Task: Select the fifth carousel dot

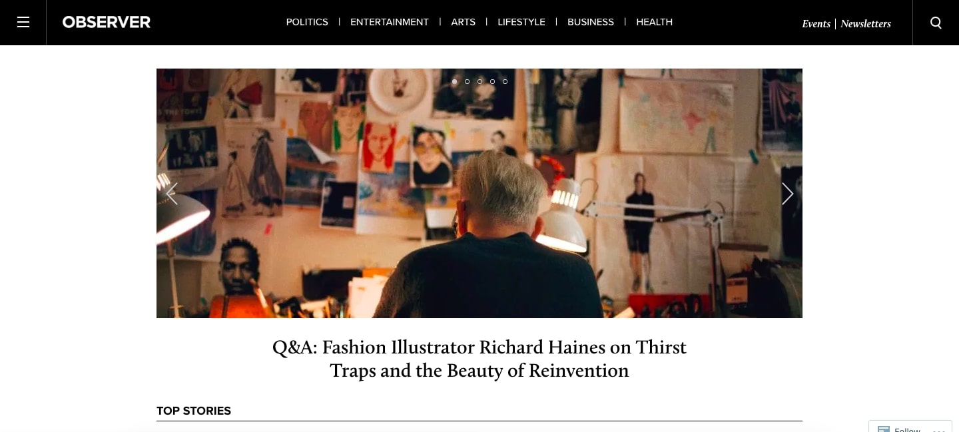Action: 505,81
